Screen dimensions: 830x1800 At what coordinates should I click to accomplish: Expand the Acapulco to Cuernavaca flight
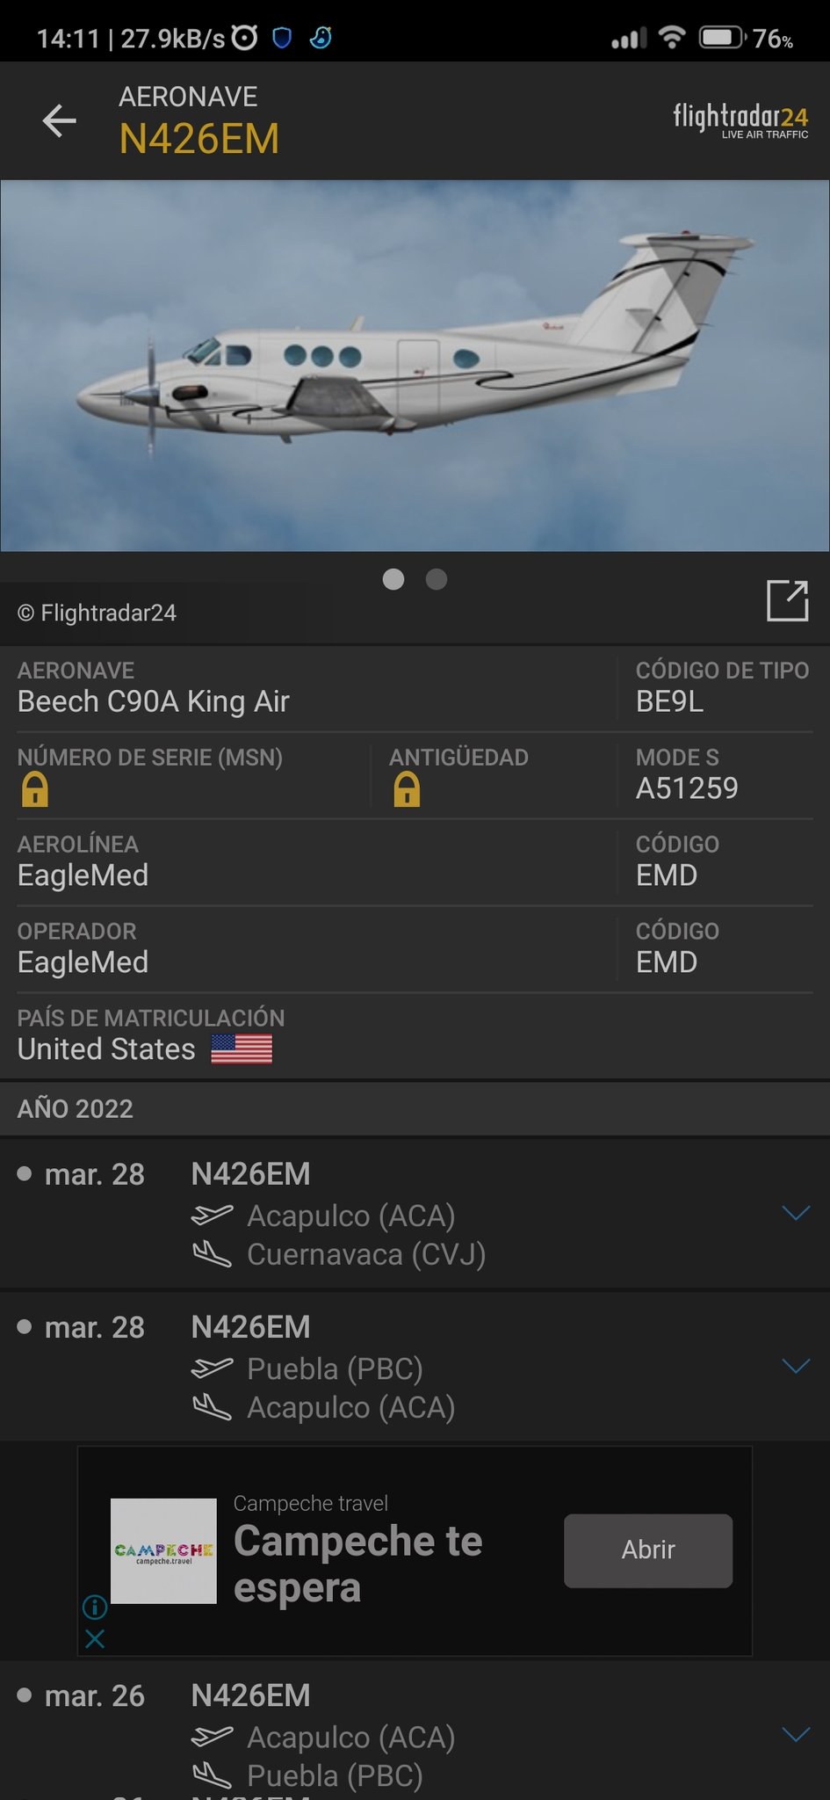pyautogui.click(x=796, y=1213)
